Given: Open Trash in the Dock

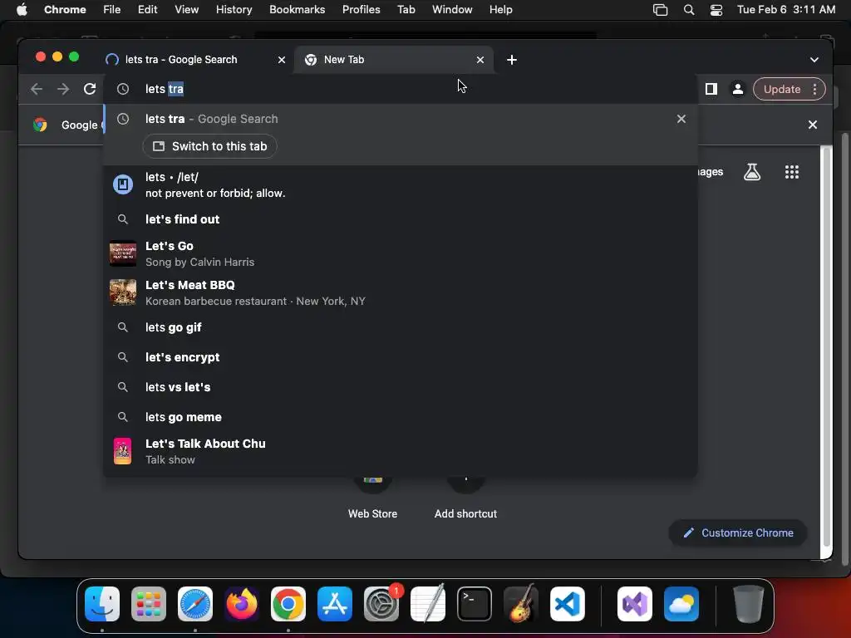Looking at the screenshot, I should (x=749, y=604).
